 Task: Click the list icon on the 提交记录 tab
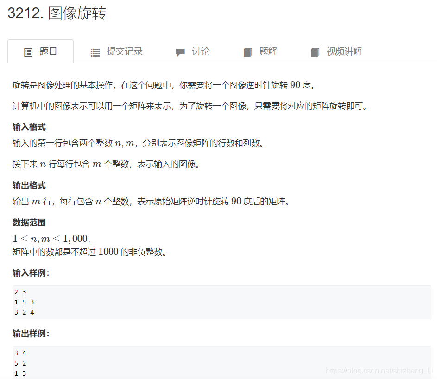click(x=94, y=51)
